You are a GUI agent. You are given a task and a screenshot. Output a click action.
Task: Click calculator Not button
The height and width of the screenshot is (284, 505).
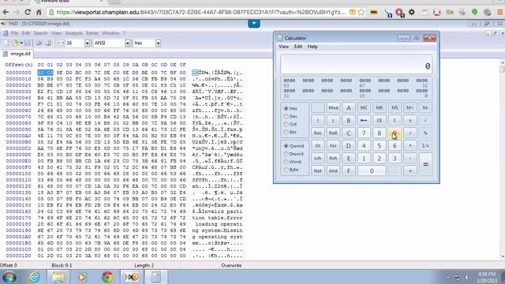point(317,170)
